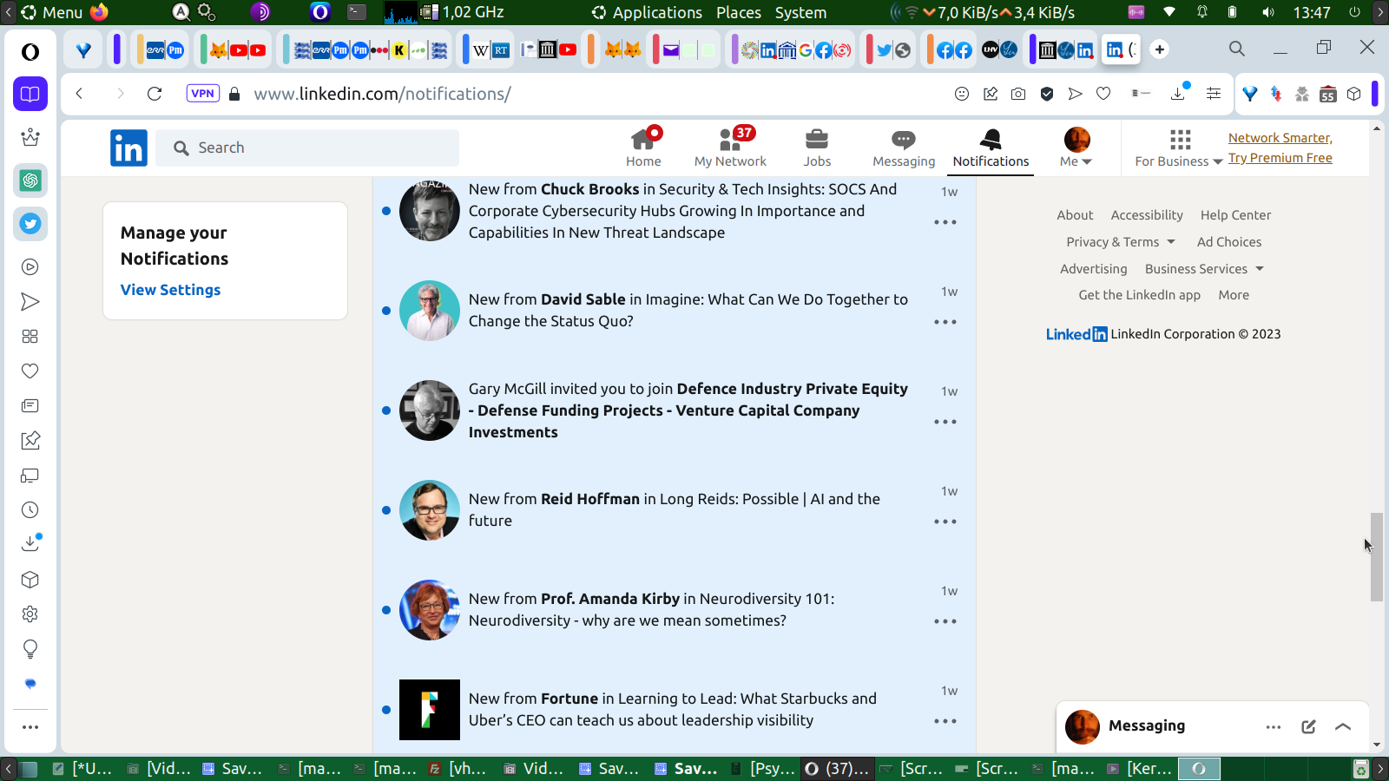Open the System menu in top panel
The width and height of the screenshot is (1389, 781).
[800, 12]
